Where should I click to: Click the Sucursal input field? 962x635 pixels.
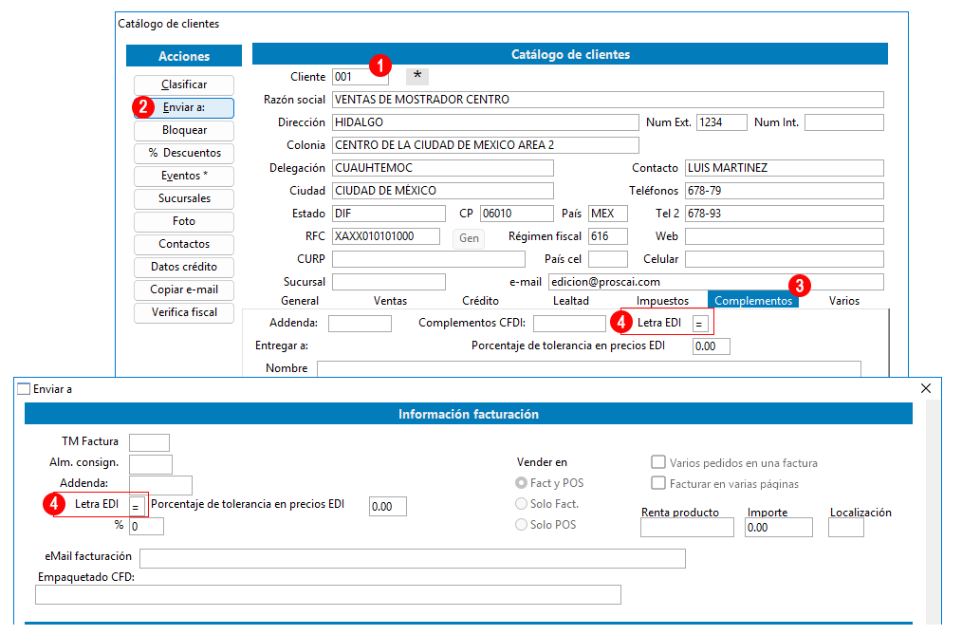pos(389,282)
